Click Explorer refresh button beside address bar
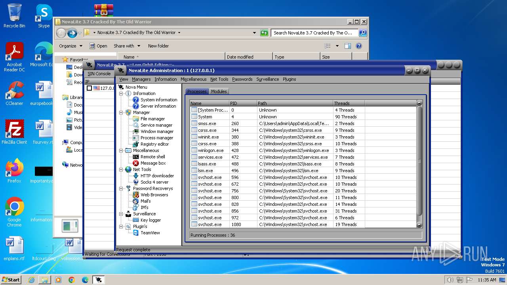Viewport: 507px width, 285px height. point(264,33)
